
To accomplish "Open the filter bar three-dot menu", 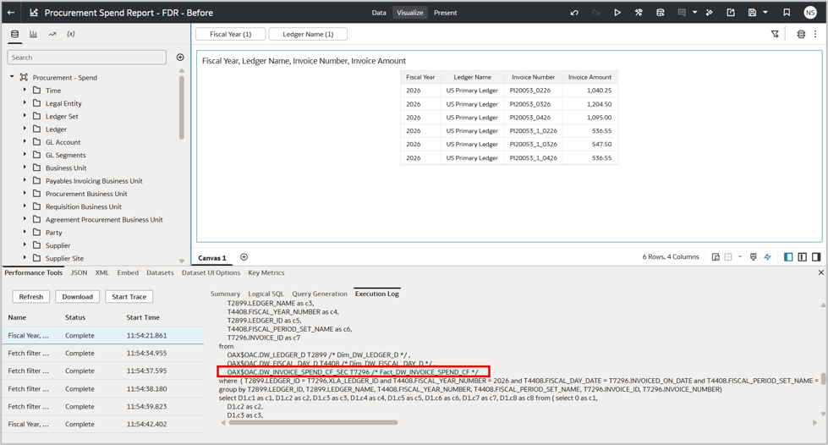I will pos(815,34).
